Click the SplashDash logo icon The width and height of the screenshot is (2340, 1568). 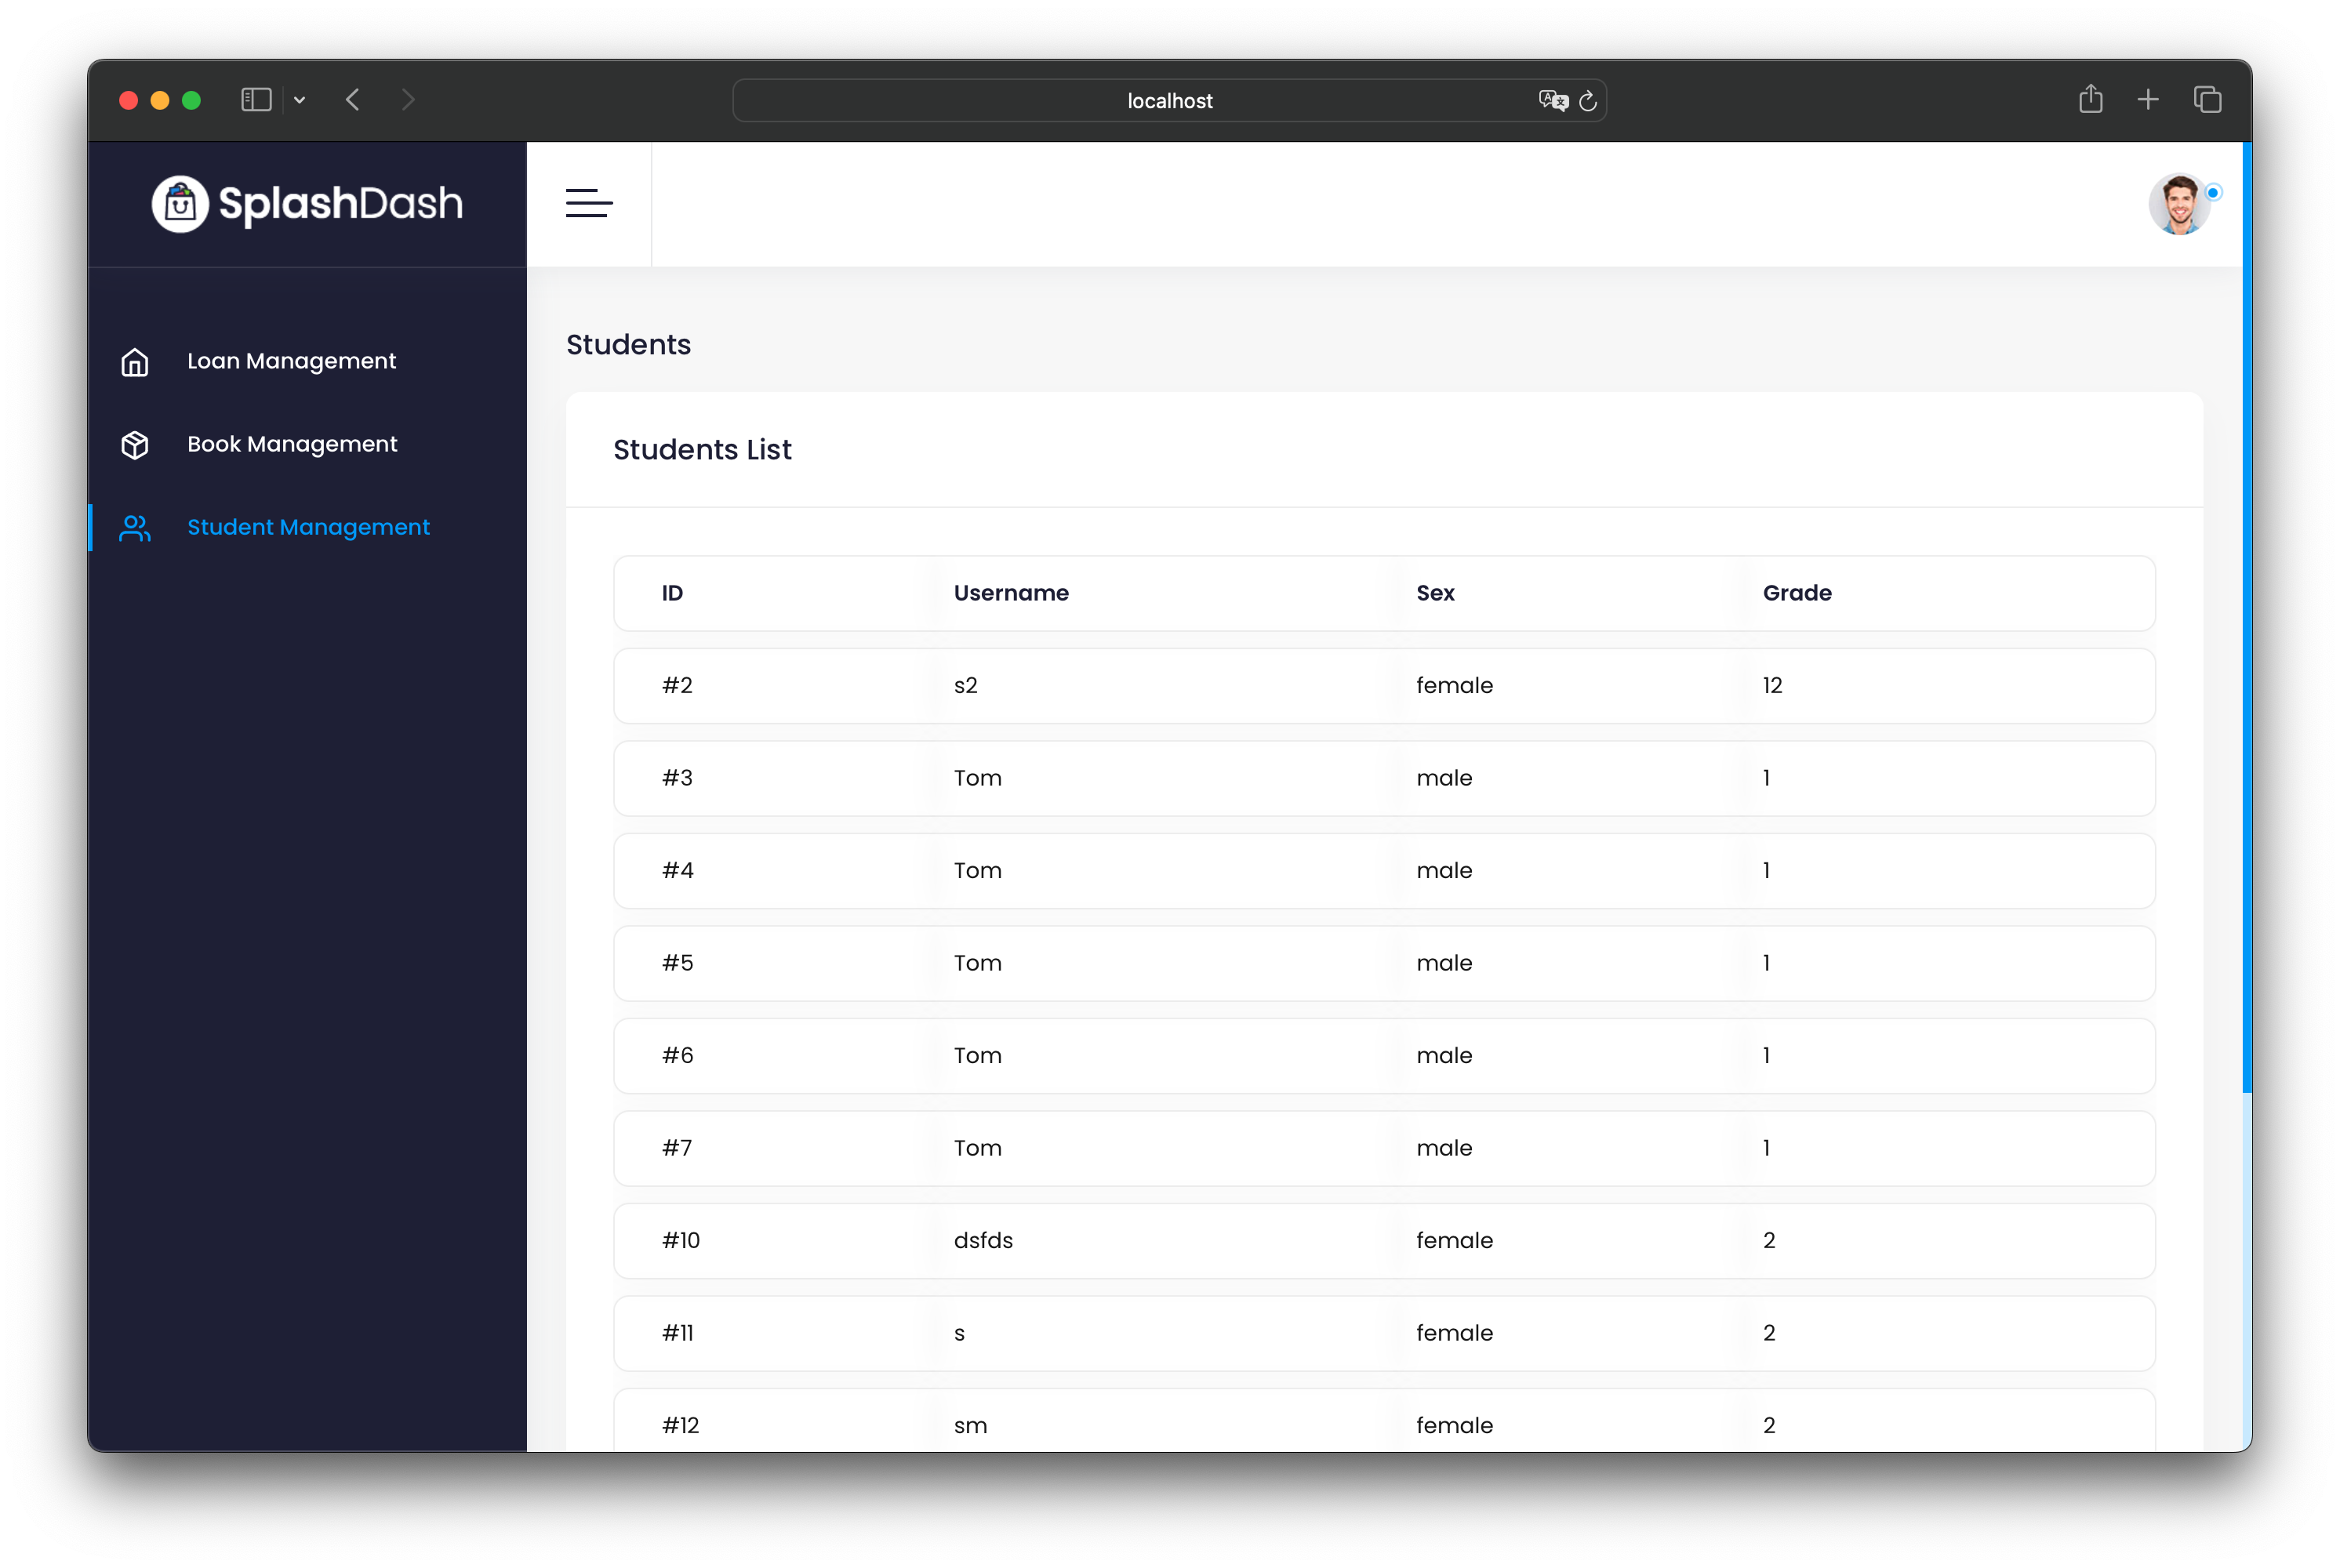click(x=180, y=204)
